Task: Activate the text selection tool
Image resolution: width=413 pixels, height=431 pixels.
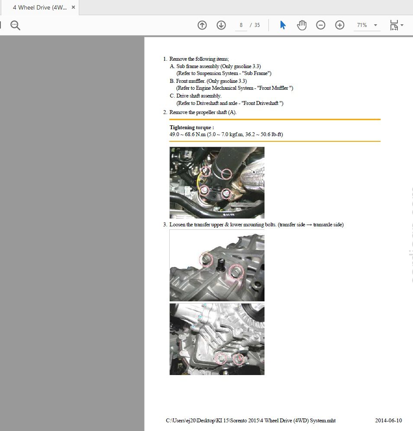Action: point(282,25)
